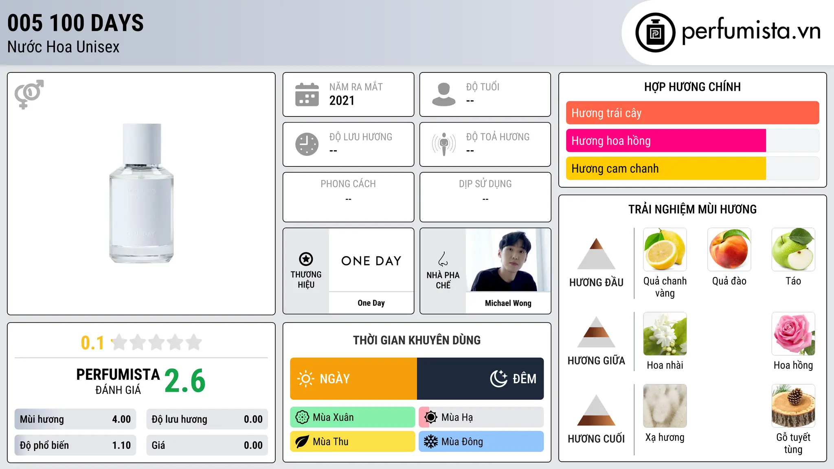Click the Độ Toả Hương label
Viewport: 834px width, 469px height.
point(498,137)
